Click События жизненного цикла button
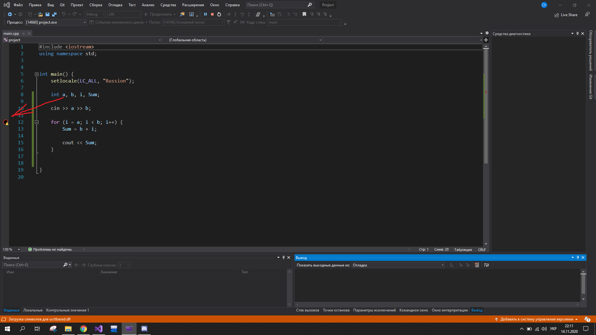Viewport: 596px width, 335px height. tap(116, 22)
